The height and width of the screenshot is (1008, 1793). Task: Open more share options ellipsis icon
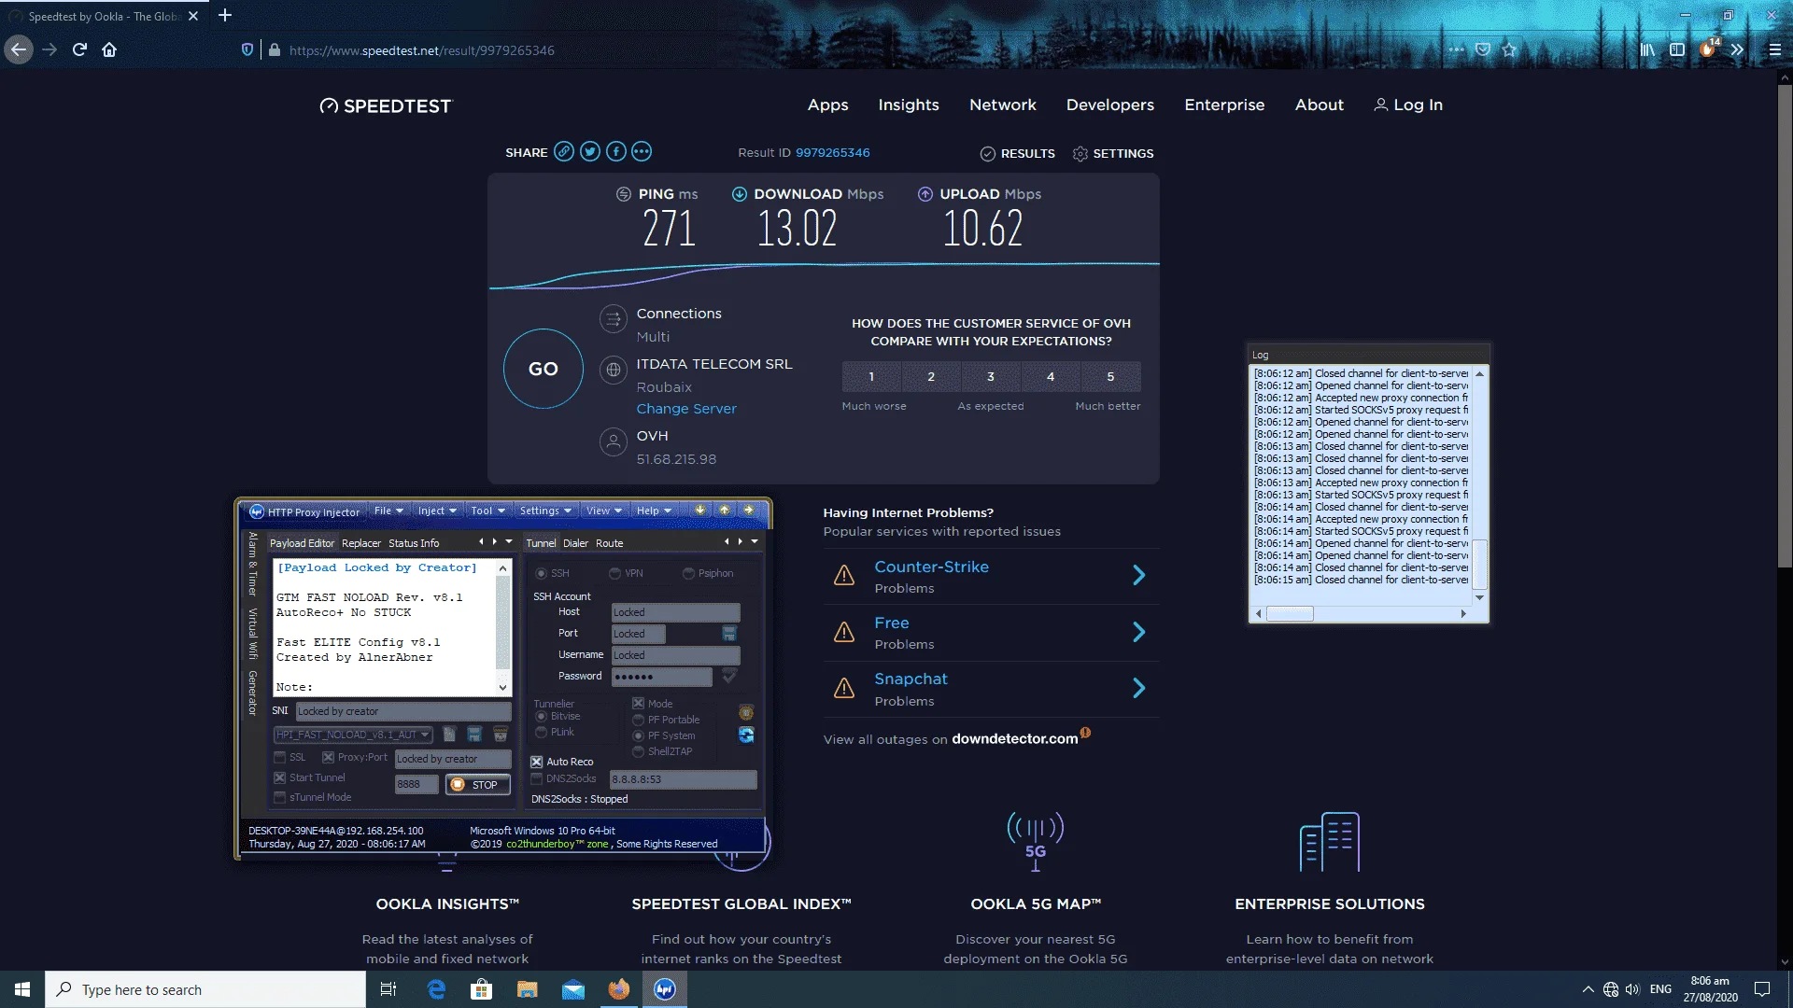tap(642, 152)
